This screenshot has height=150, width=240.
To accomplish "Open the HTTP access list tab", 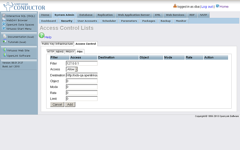I will click(x=51, y=52).
